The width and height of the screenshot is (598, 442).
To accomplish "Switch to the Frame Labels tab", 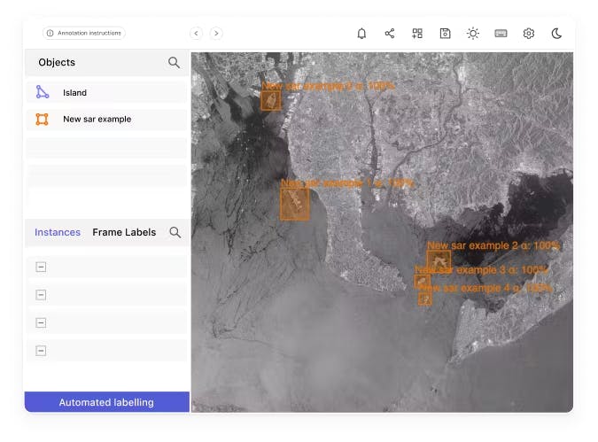I will click(x=124, y=232).
